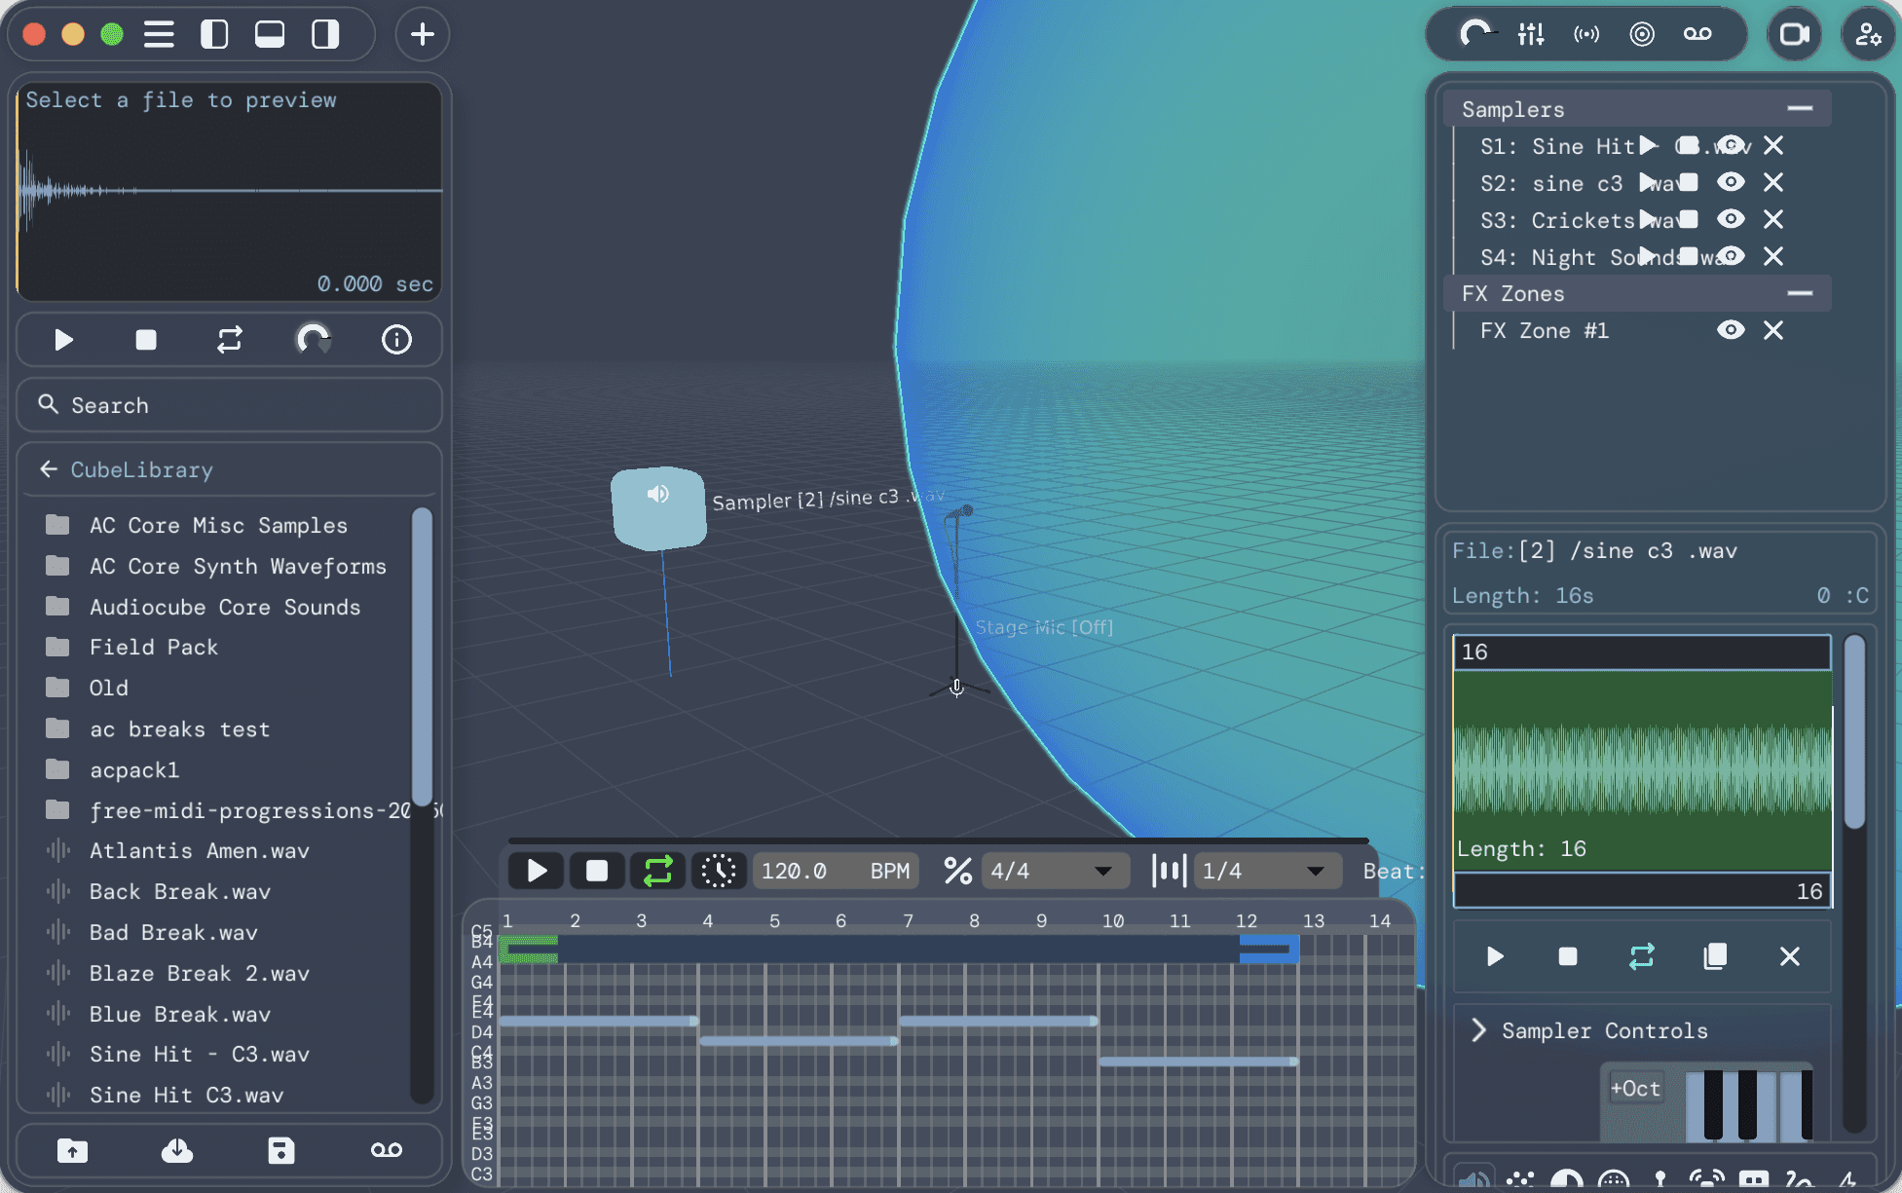This screenshot has width=1902, height=1193.
Task: Click the save disk icon in library panel
Action: point(280,1151)
